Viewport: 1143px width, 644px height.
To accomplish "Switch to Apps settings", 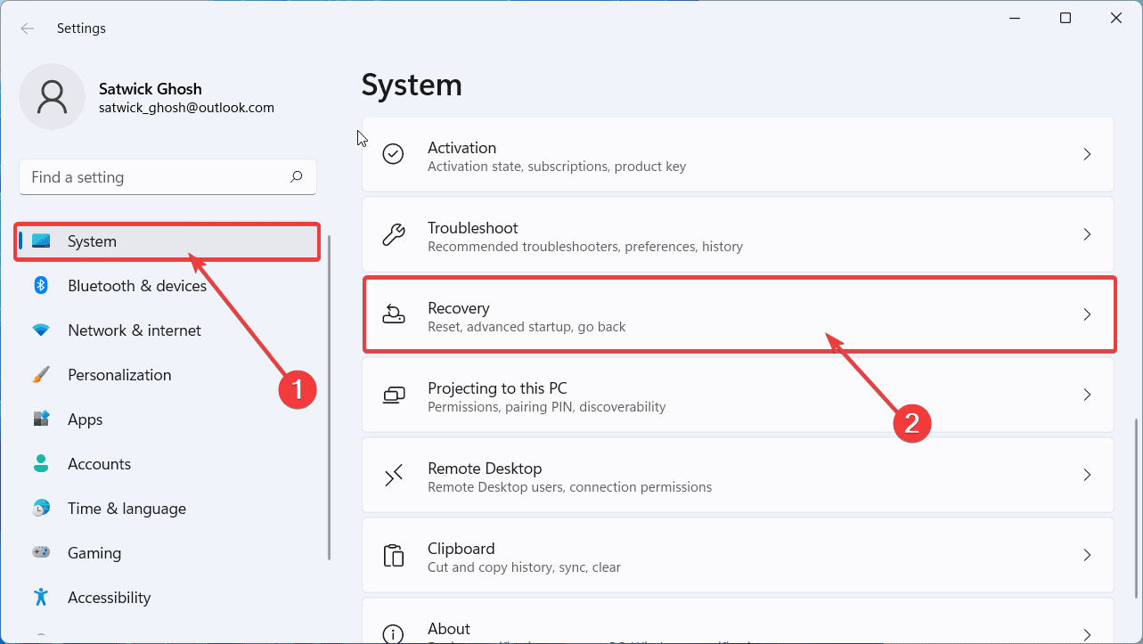I will (167, 420).
